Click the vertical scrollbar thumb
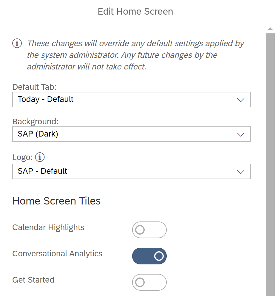This screenshot has height=296, width=275. (x=270, y=164)
